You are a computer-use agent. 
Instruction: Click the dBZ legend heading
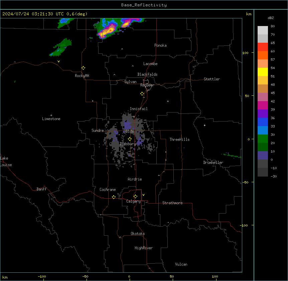[271, 18]
